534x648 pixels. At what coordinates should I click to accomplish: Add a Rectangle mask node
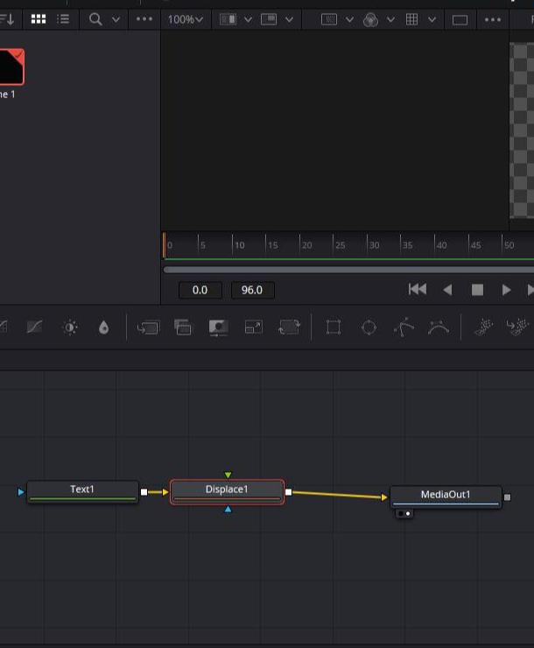[334, 328]
